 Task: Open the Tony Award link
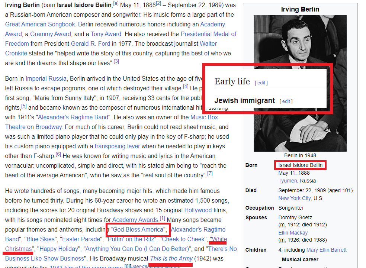coord(106,34)
